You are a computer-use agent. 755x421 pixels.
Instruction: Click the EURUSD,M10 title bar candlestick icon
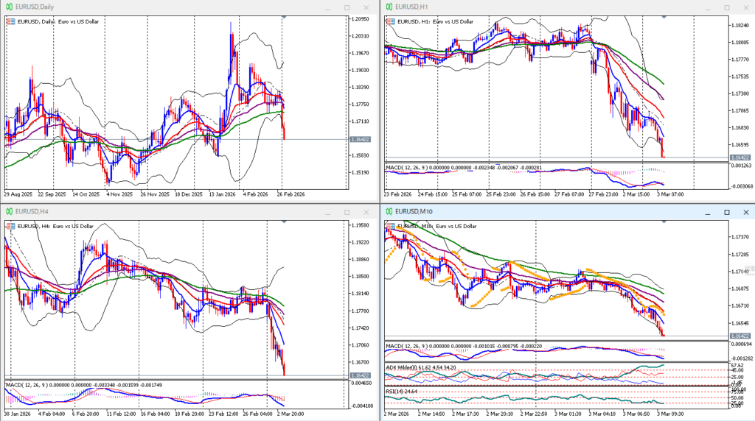click(388, 212)
